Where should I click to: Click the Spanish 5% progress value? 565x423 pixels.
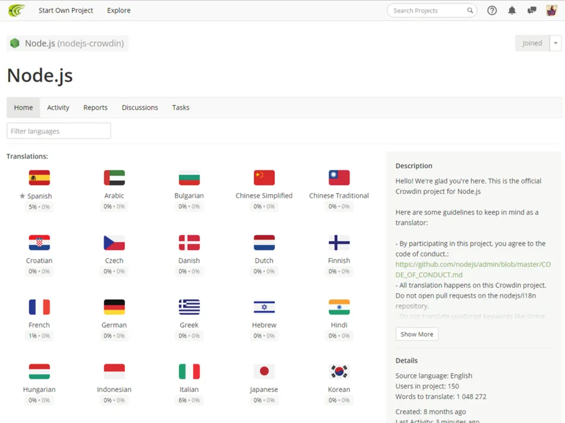[33, 207]
